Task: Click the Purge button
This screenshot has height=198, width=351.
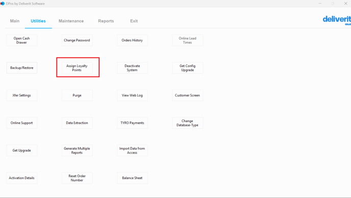Action: [x=77, y=95]
